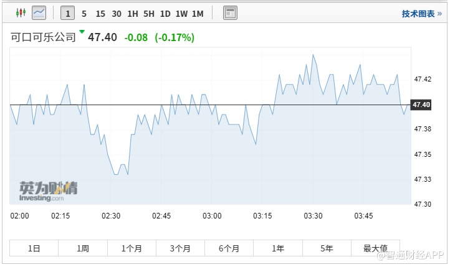Image resolution: width=450 pixels, height=267 pixels.
Task: Select the 15 minute interval
Action: (100, 14)
